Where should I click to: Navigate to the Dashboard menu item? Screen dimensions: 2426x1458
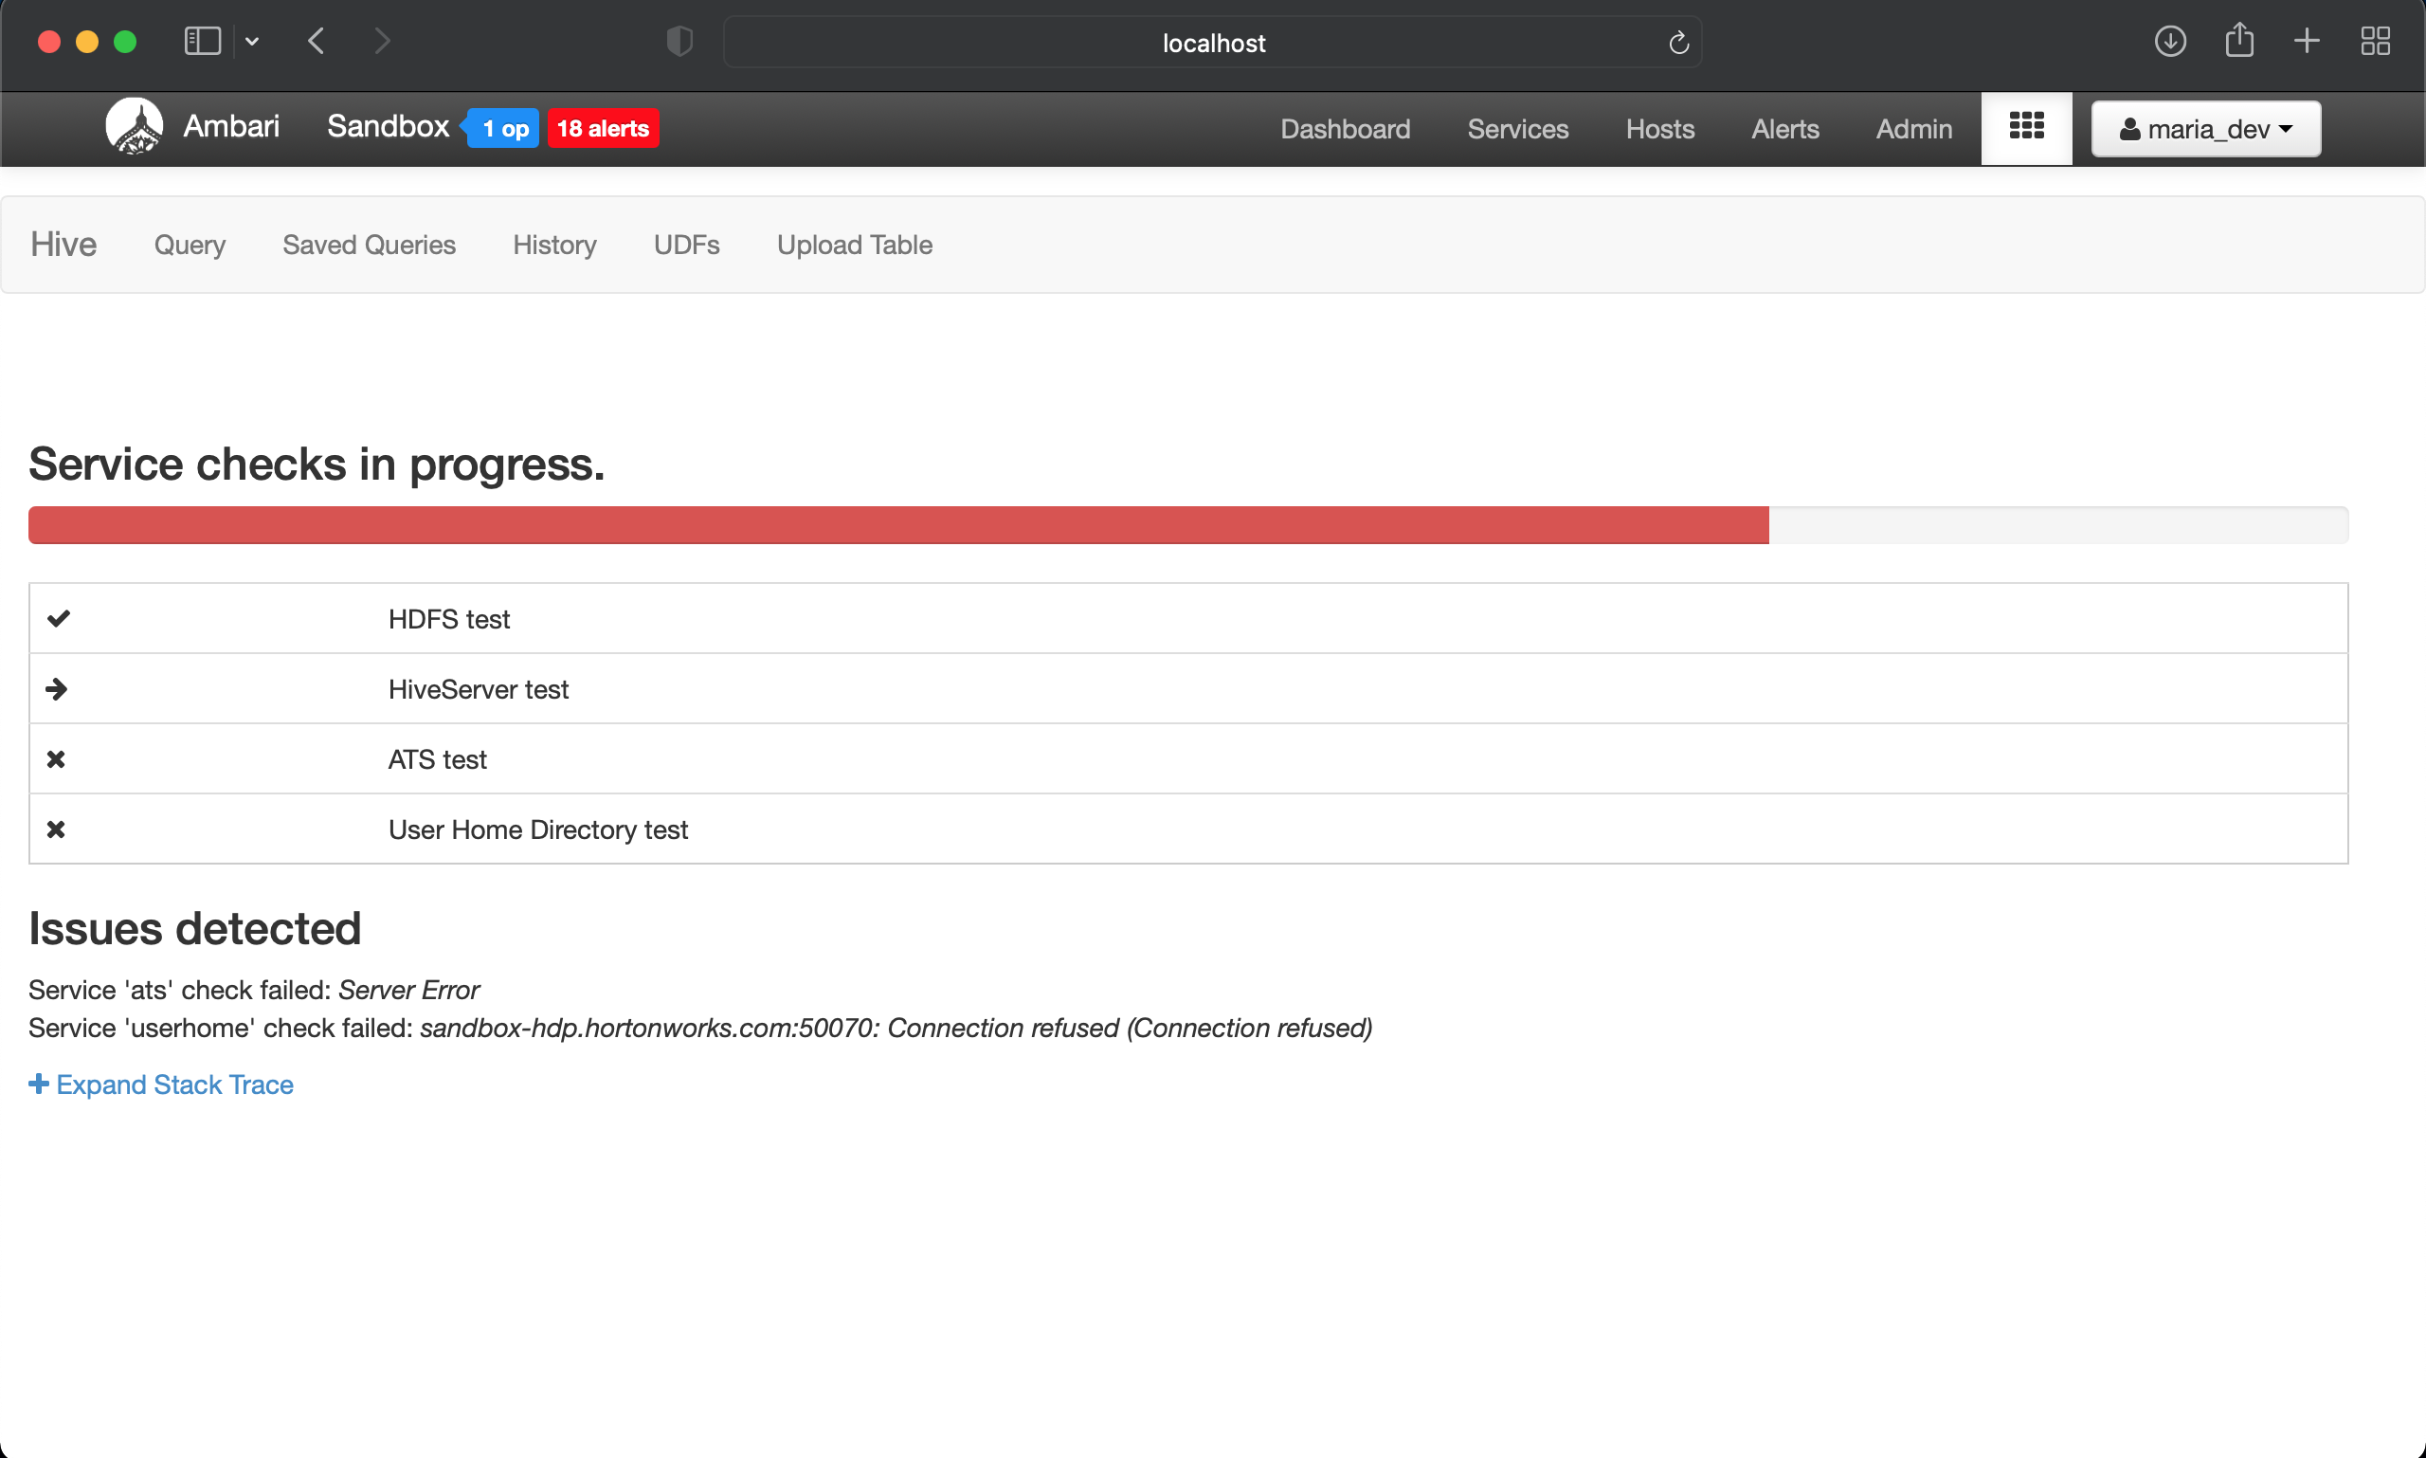point(1345,129)
